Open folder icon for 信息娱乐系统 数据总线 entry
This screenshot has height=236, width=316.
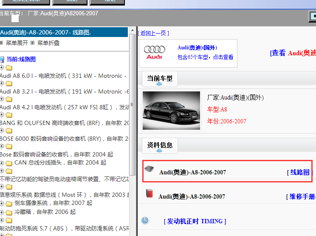point(9,187)
